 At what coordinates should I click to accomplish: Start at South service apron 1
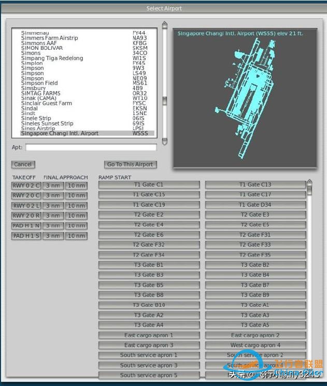[x=149, y=355]
